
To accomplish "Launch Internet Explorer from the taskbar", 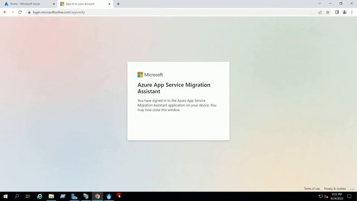I will pos(40,196).
